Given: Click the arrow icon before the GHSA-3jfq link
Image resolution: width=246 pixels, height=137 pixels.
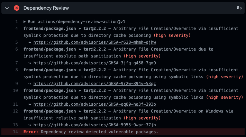Looking at the screenshot, I should pyautogui.click(x=30, y=63).
